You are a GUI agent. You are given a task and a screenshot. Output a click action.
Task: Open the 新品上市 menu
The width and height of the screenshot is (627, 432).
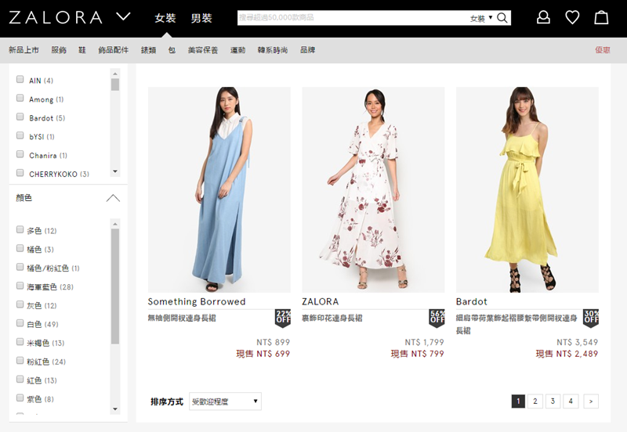click(x=24, y=50)
